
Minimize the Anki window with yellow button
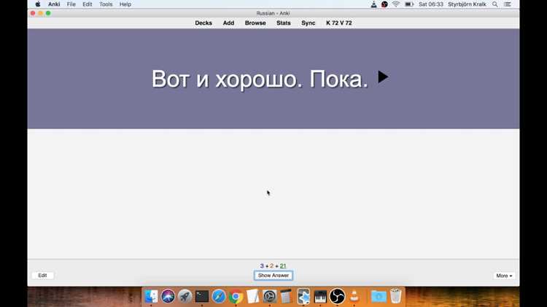(40, 13)
